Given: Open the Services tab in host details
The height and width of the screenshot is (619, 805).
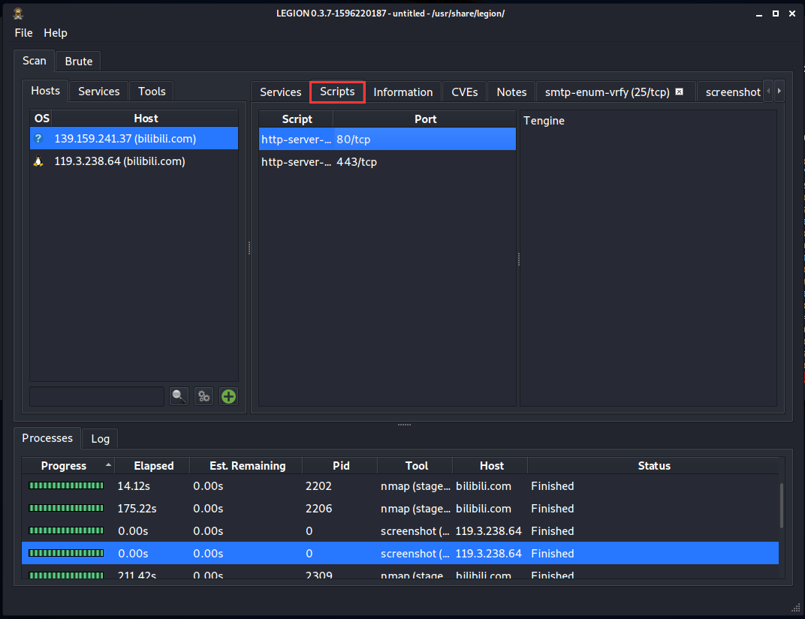Looking at the screenshot, I should (x=280, y=92).
